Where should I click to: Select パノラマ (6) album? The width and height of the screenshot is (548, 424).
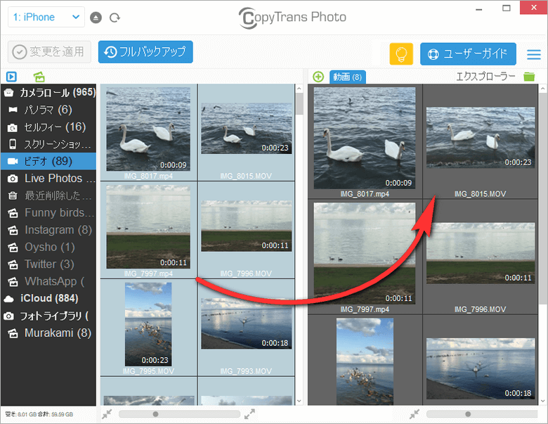coord(48,110)
